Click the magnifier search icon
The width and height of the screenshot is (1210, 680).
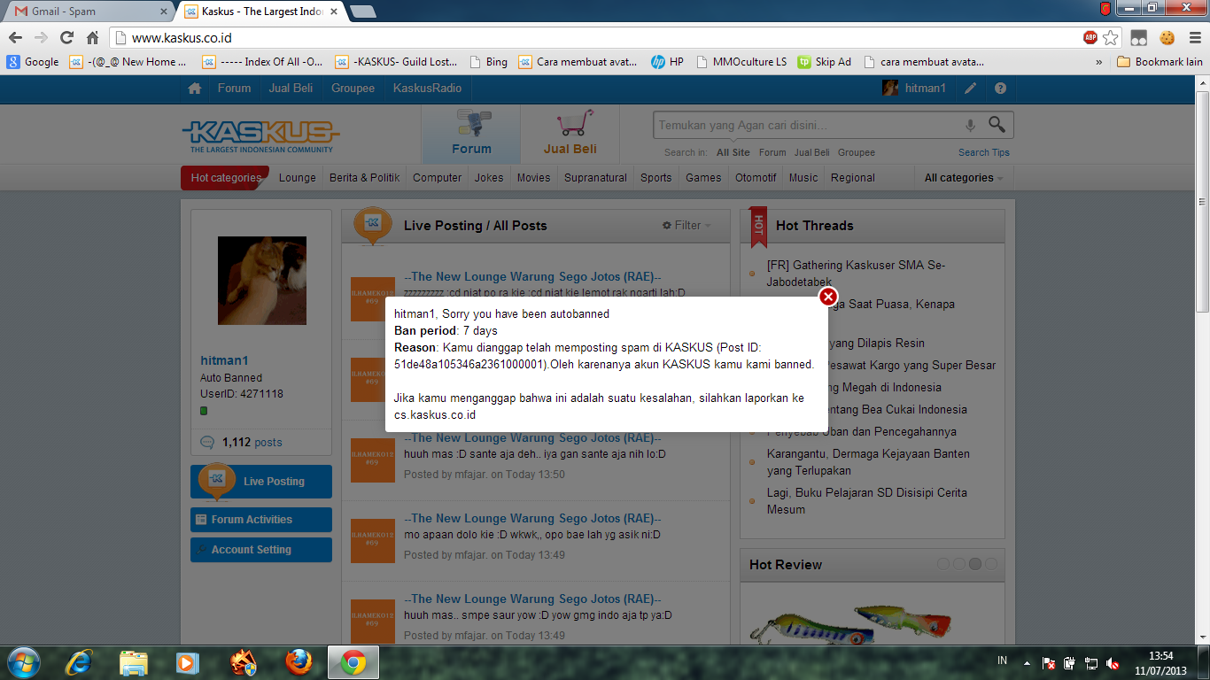point(997,125)
